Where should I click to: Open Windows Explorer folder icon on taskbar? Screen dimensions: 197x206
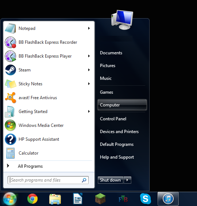55,199
